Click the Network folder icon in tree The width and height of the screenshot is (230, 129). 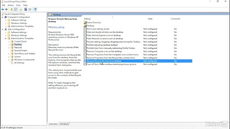point(12,48)
